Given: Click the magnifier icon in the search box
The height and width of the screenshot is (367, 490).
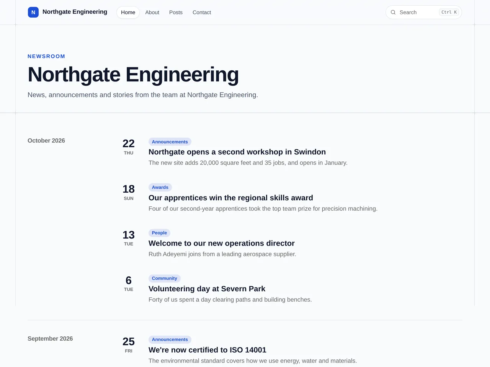Looking at the screenshot, I should tap(393, 12).
